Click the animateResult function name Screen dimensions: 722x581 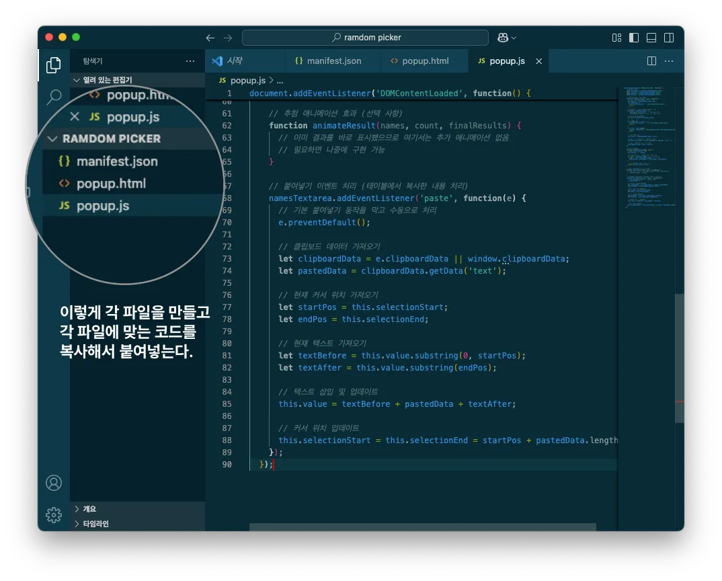pyautogui.click(x=344, y=125)
